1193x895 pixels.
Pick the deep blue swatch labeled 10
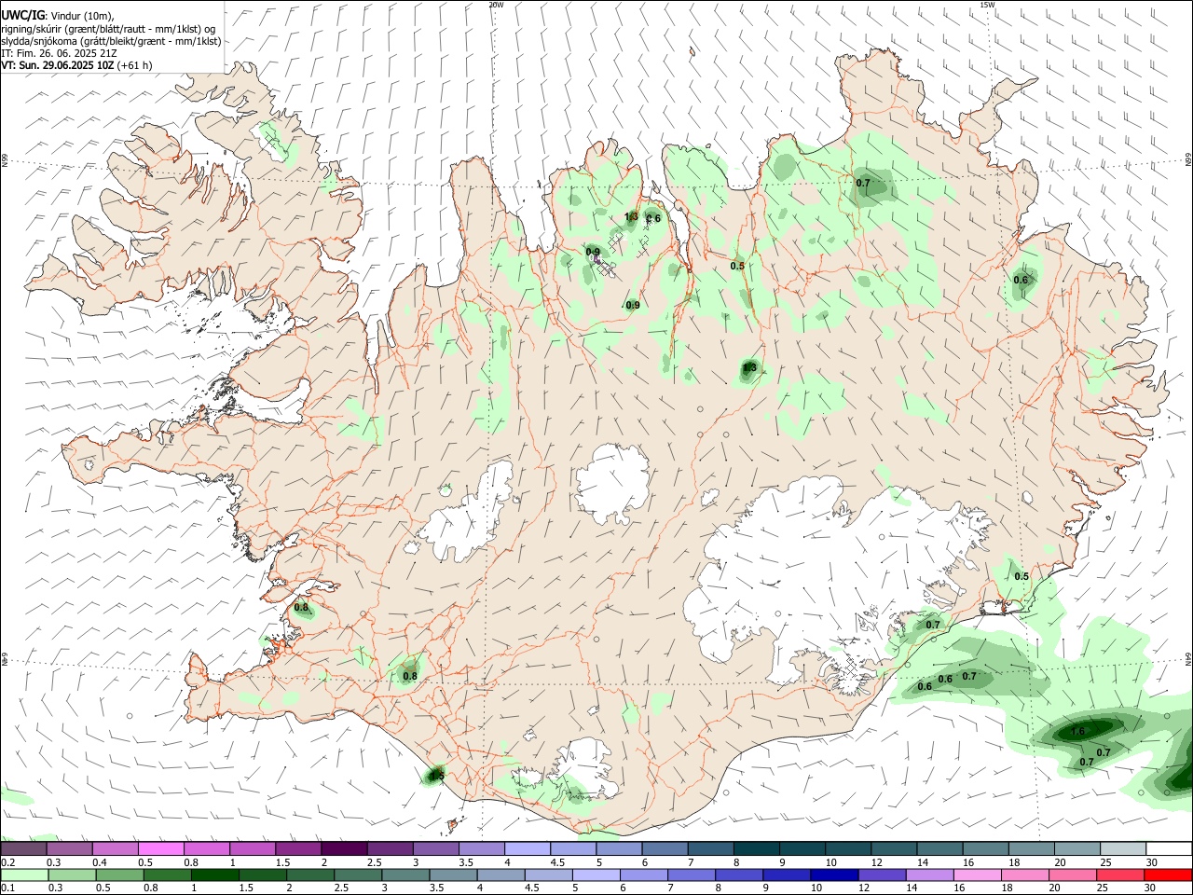[x=833, y=874]
